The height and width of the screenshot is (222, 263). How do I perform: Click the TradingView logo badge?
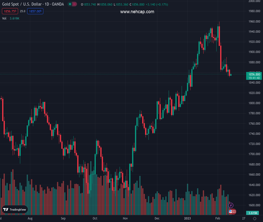(15, 209)
